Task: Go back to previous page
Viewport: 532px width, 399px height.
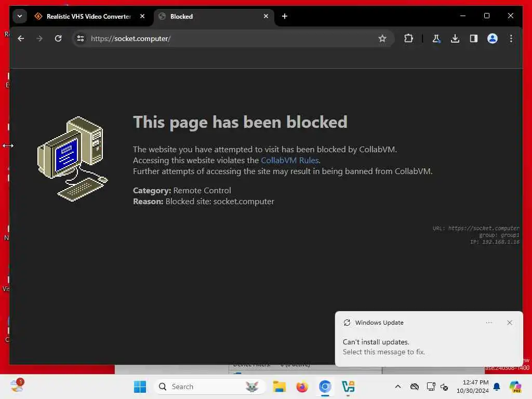Action: coord(21,38)
